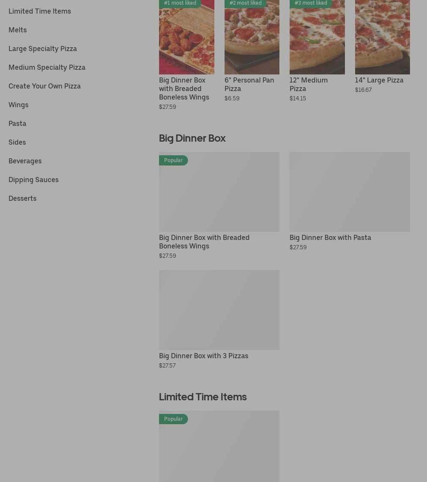Select Big Dinner Box with 3 Pizzas
Viewport: 427px width, 482px height.
pos(203,356)
